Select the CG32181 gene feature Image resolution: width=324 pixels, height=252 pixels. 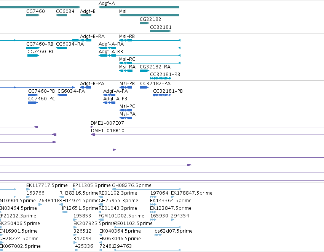(x=161, y=31)
